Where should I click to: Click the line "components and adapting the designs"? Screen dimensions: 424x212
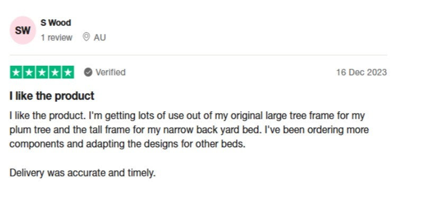click(127, 144)
